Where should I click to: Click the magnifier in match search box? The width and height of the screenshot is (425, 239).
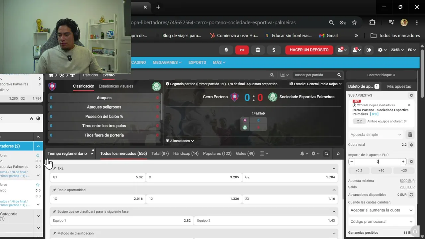point(339,75)
